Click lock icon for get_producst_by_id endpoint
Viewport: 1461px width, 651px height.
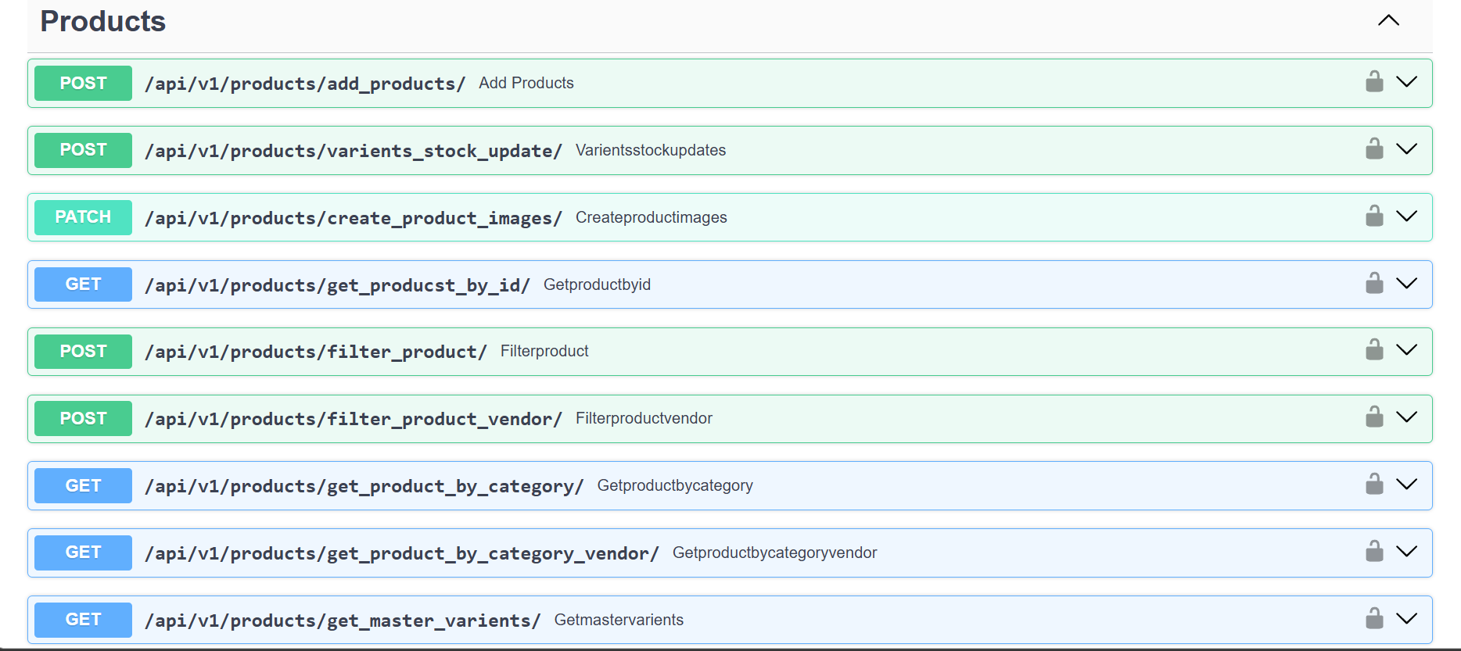(1374, 284)
